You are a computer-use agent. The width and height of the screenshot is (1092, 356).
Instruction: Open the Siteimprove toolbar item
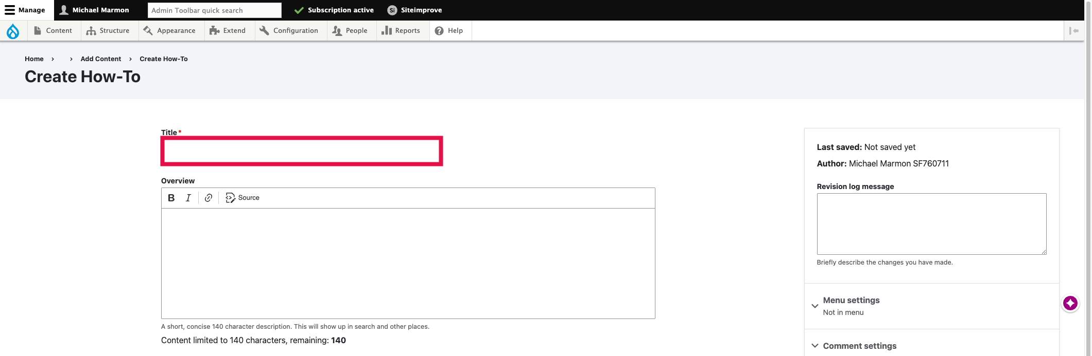point(414,10)
